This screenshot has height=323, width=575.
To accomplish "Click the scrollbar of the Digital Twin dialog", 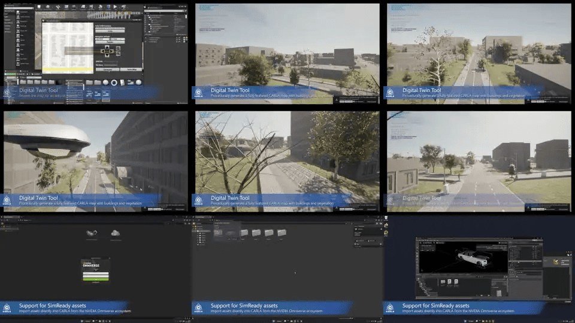I will pyautogui.click(x=143, y=55).
